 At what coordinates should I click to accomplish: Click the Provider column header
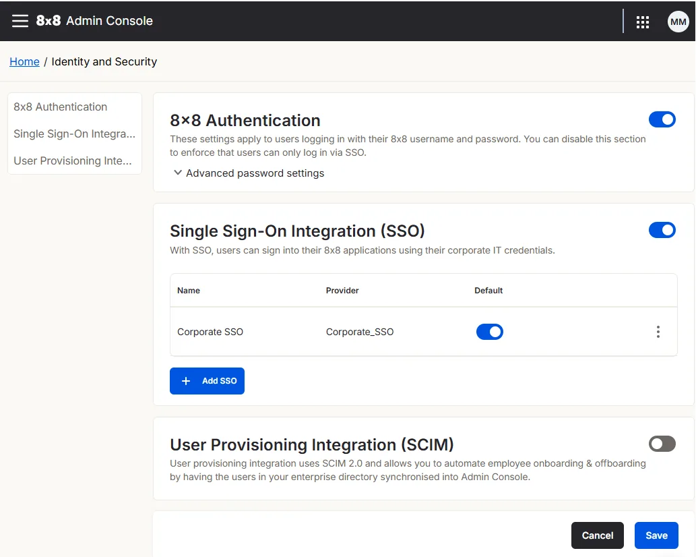[342, 291]
